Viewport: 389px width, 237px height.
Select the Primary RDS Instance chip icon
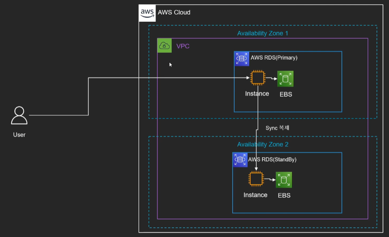pyautogui.click(x=258, y=78)
